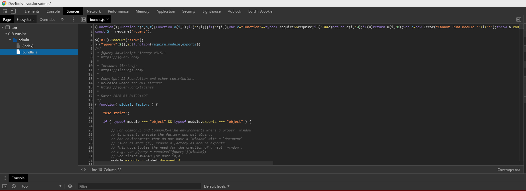
Task: Click the (index) document icon
Action: click(18, 46)
